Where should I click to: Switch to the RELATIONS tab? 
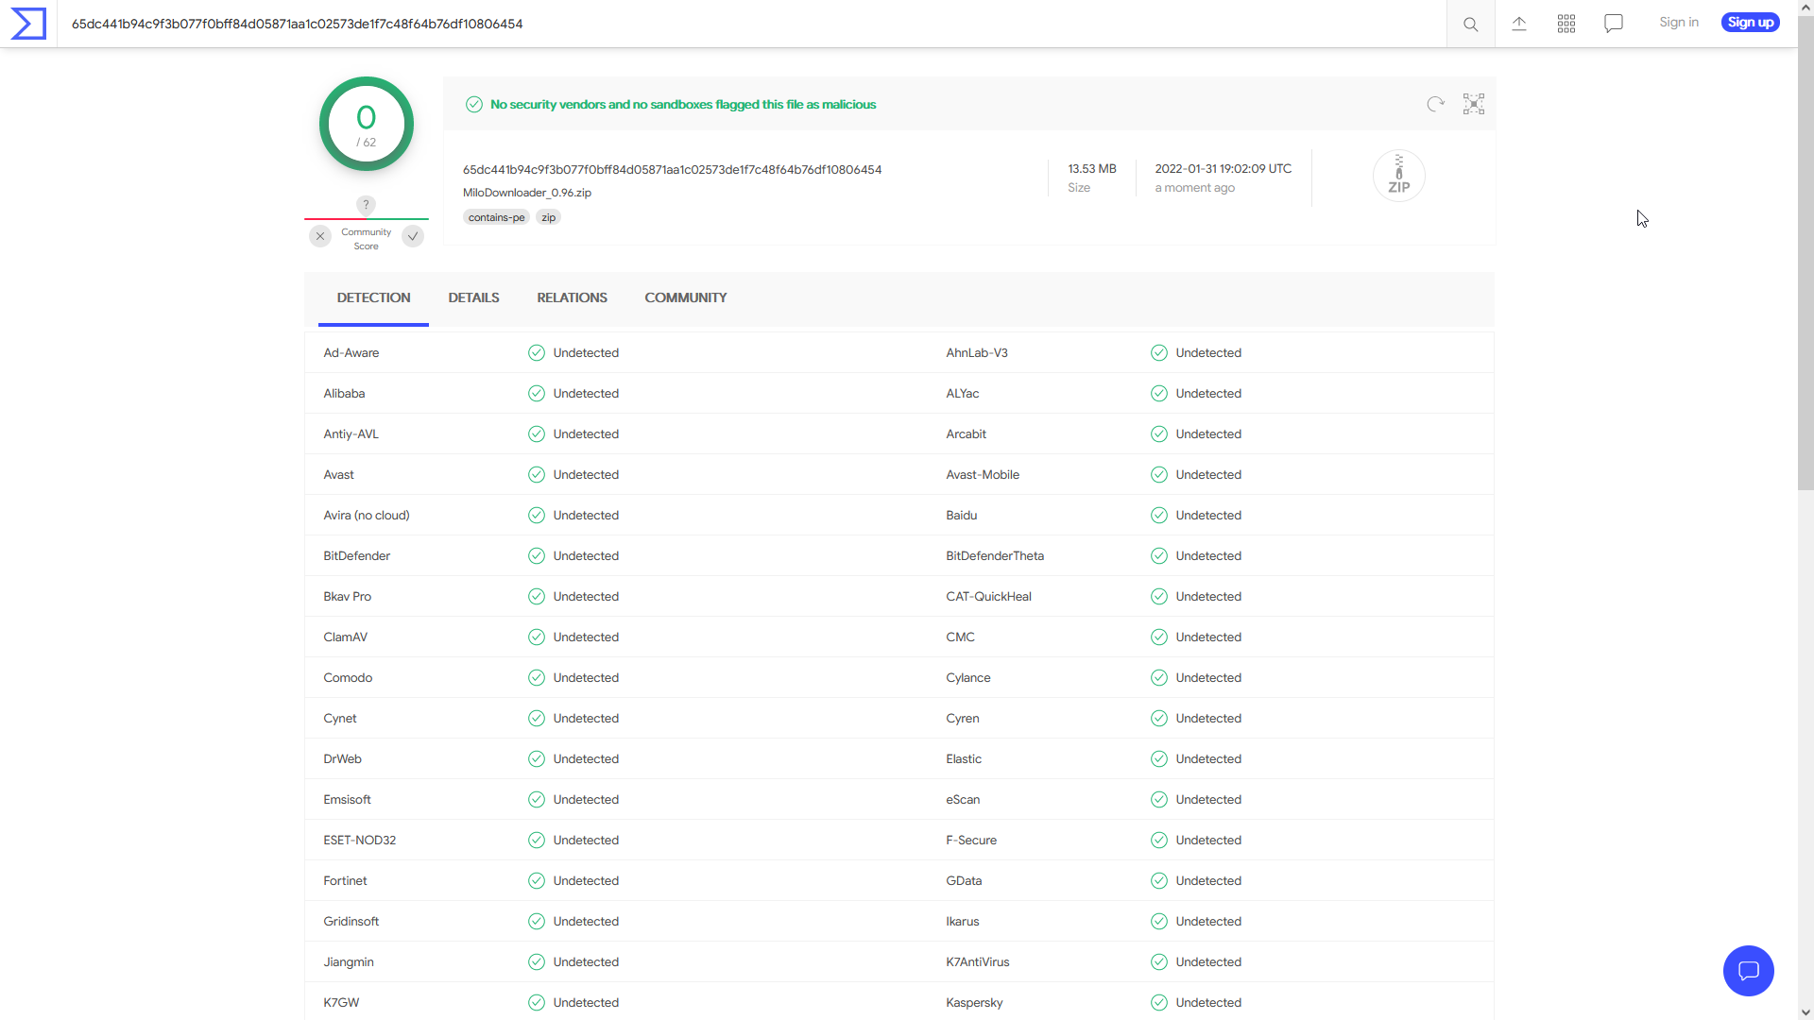click(x=572, y=297)
